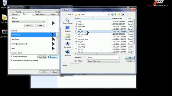This screenshot has height=96, width=172.
Task: Select the forbidden cursor file
Action: [81, 26]
